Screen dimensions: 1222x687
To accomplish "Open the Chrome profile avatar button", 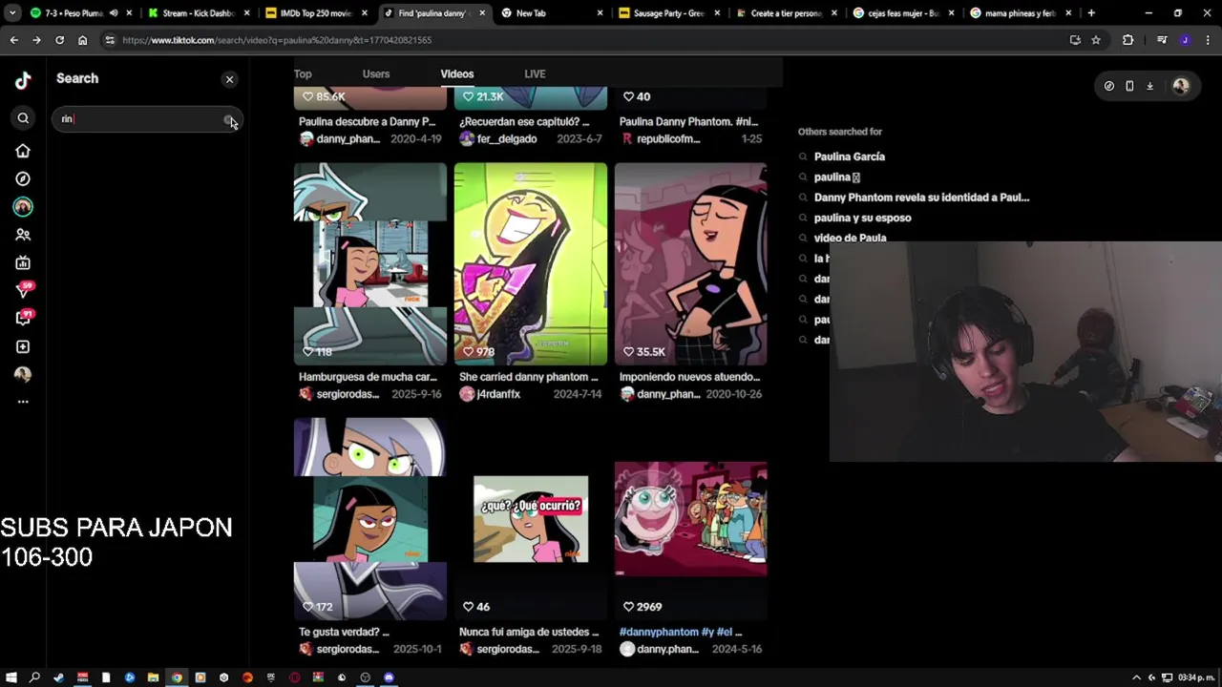I will pos(1185,40).
